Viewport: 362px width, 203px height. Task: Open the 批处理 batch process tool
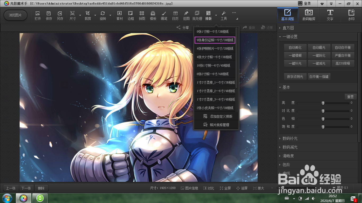[197, 16]
